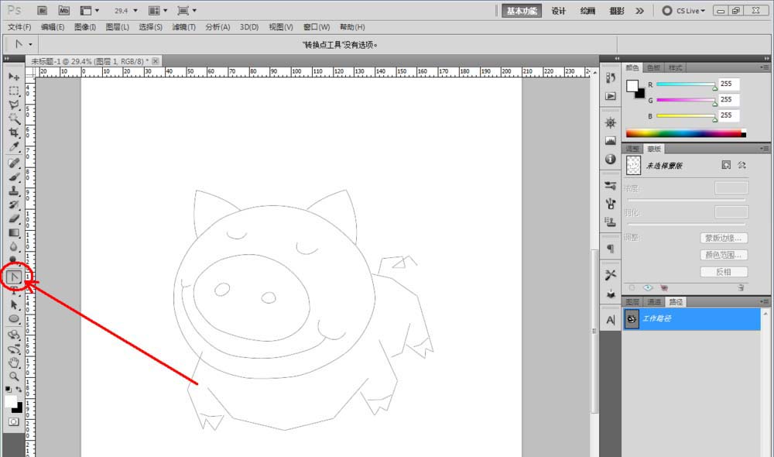Open the Clone Source panel icon
774x457 pixels.
[x=611, y=222]
